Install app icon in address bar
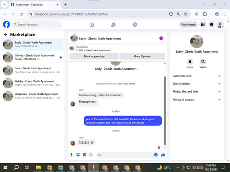230x172 pixels. 171,14
